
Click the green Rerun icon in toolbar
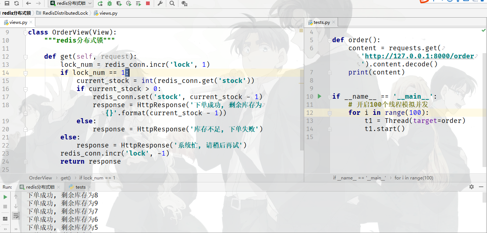point(100,3)
